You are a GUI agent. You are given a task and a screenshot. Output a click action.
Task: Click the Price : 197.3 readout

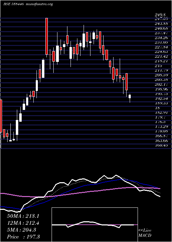tap(23, 237)
